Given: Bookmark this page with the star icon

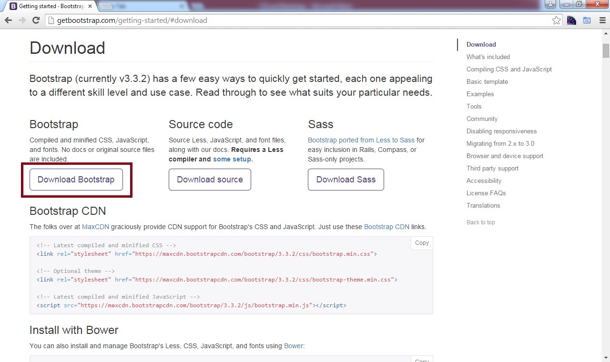Looking at the screenshot, I should [x=556, y=20].
